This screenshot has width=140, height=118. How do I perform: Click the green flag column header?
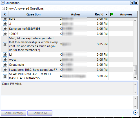[x=112, y=14]
